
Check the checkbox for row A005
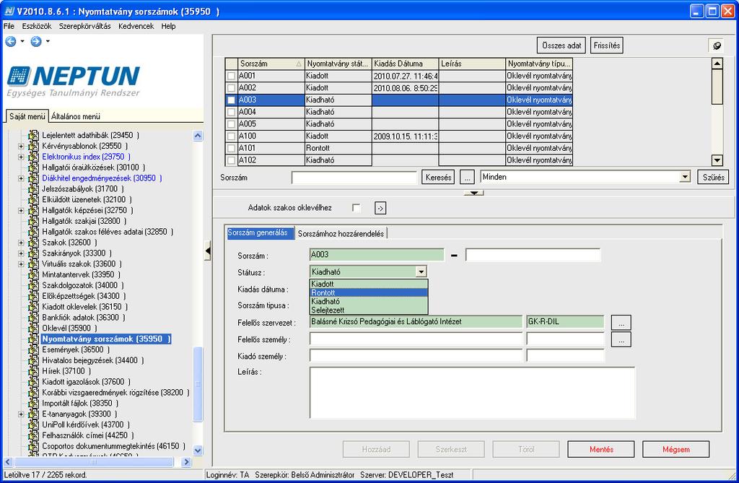tap(231, 124)
